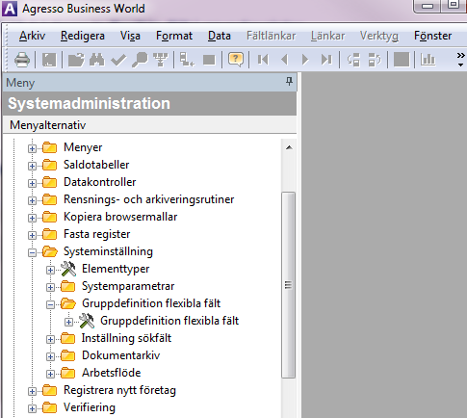Click the binoculars find icon
This screenshot has height=418, width=467.
tap(97, 60)
